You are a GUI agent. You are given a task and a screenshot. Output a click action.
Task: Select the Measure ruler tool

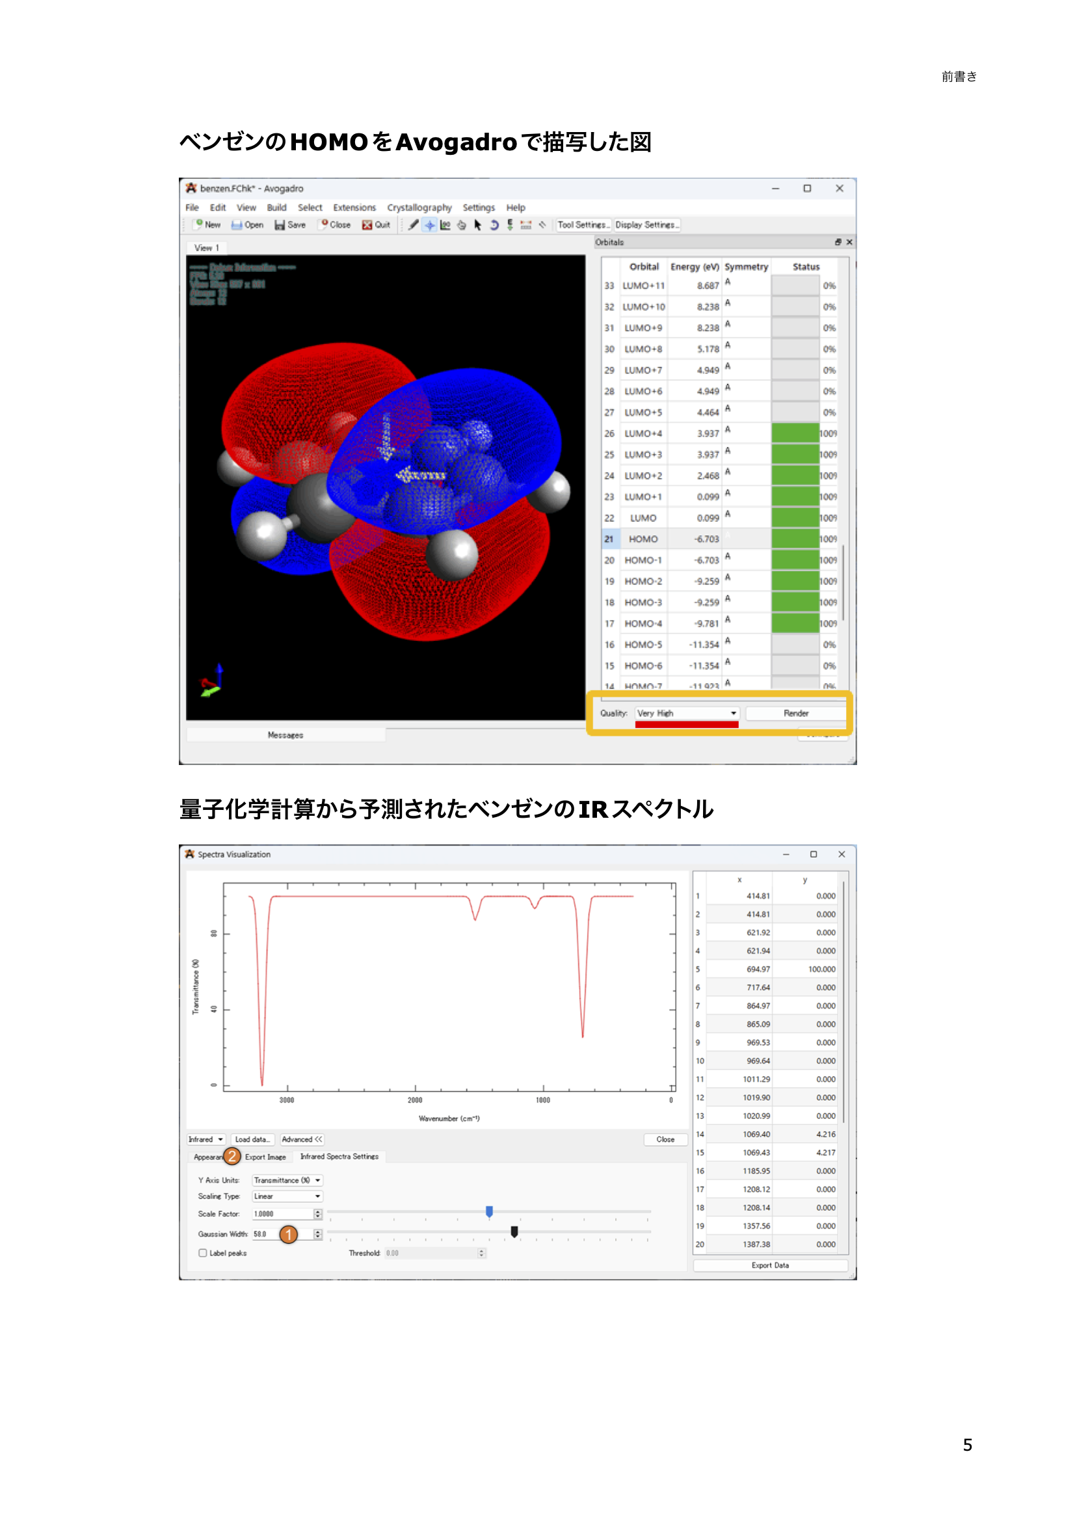click(x=526, y=225)
